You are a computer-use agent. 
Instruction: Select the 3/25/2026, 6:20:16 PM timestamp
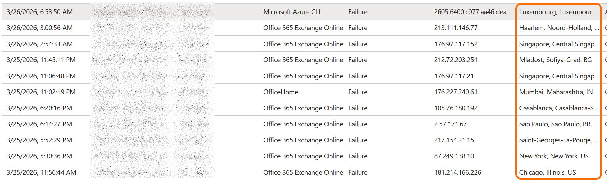coord(39,108)
